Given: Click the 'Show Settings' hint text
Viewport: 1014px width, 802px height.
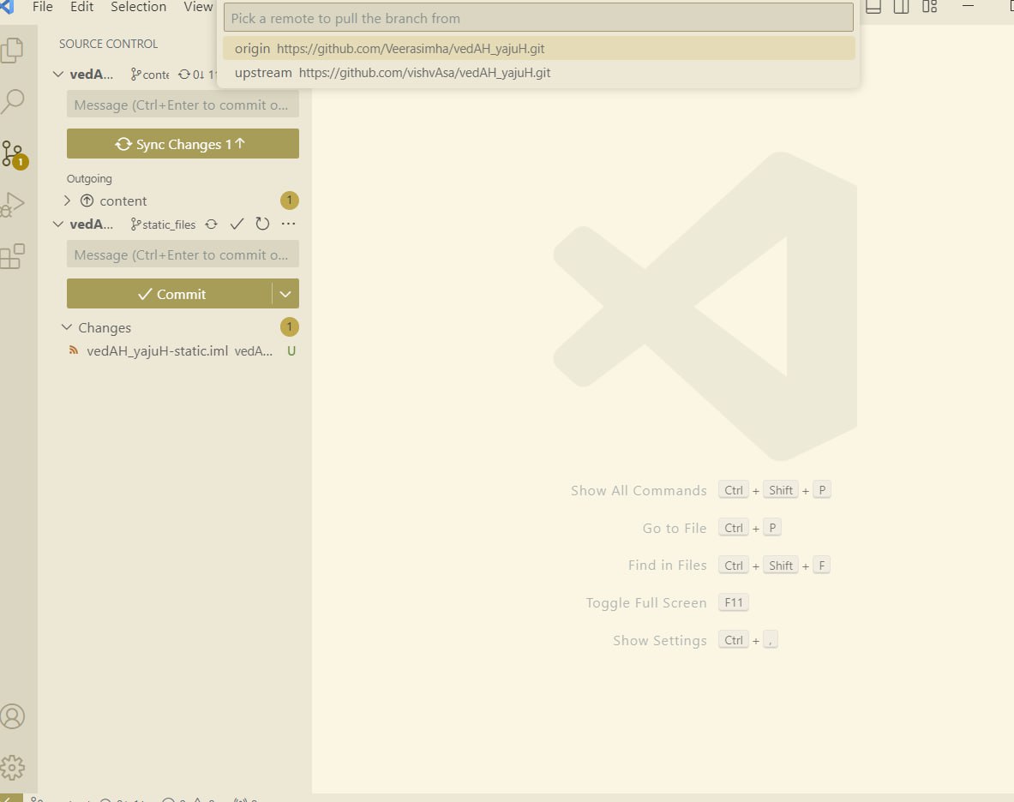Looking at the screenshot, I should pos(660,640).
